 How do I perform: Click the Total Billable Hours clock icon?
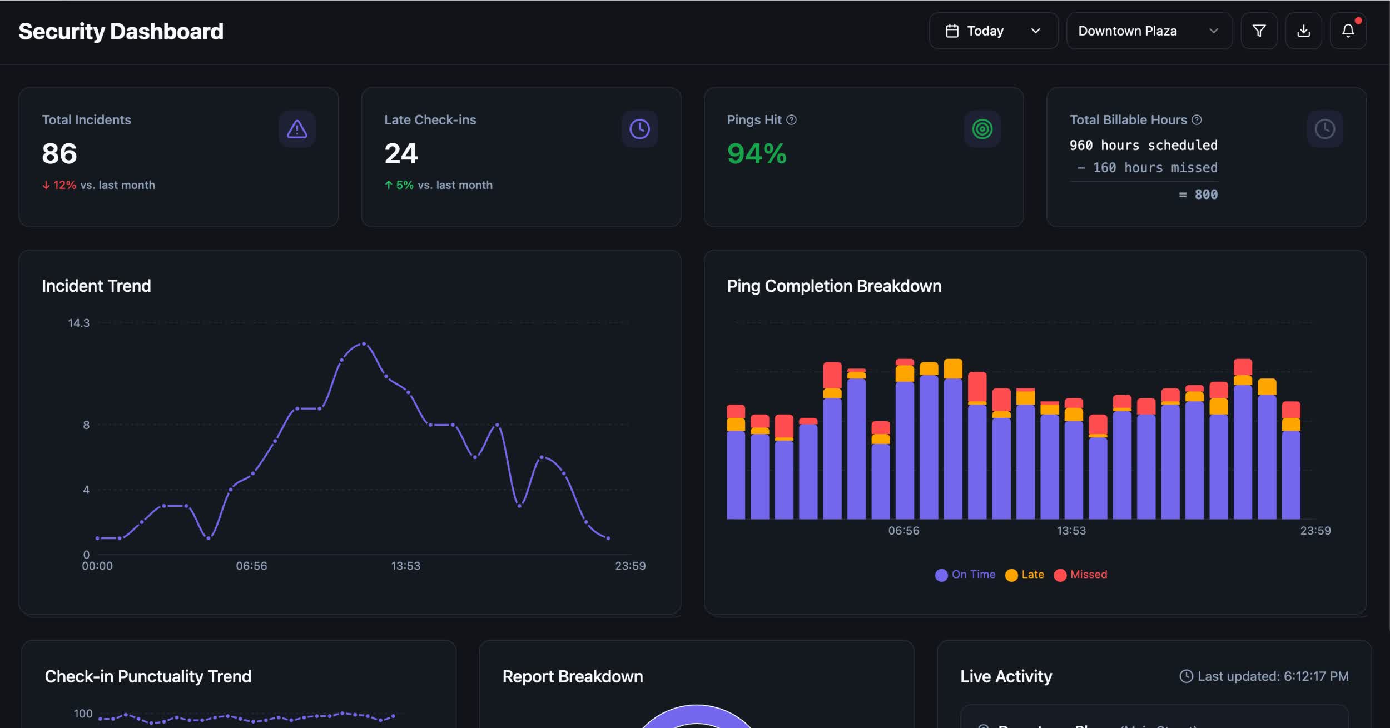(x=1324, y=129)
